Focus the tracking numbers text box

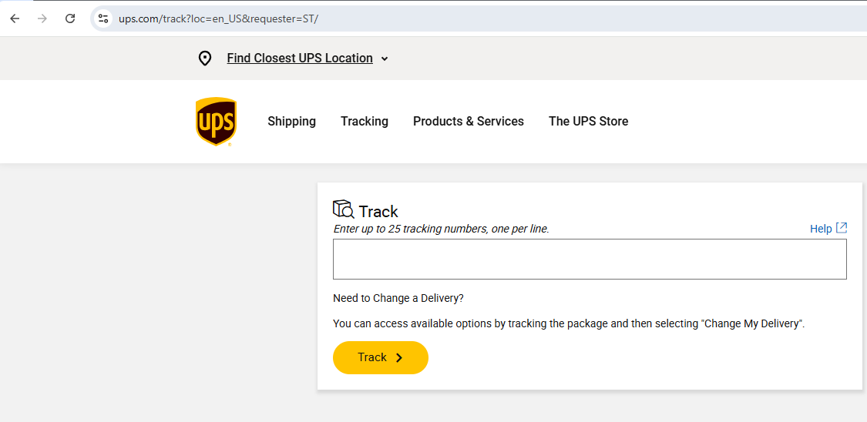pos(590,259)
